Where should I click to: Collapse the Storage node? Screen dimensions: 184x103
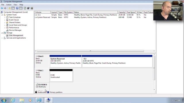coord(2,33)
